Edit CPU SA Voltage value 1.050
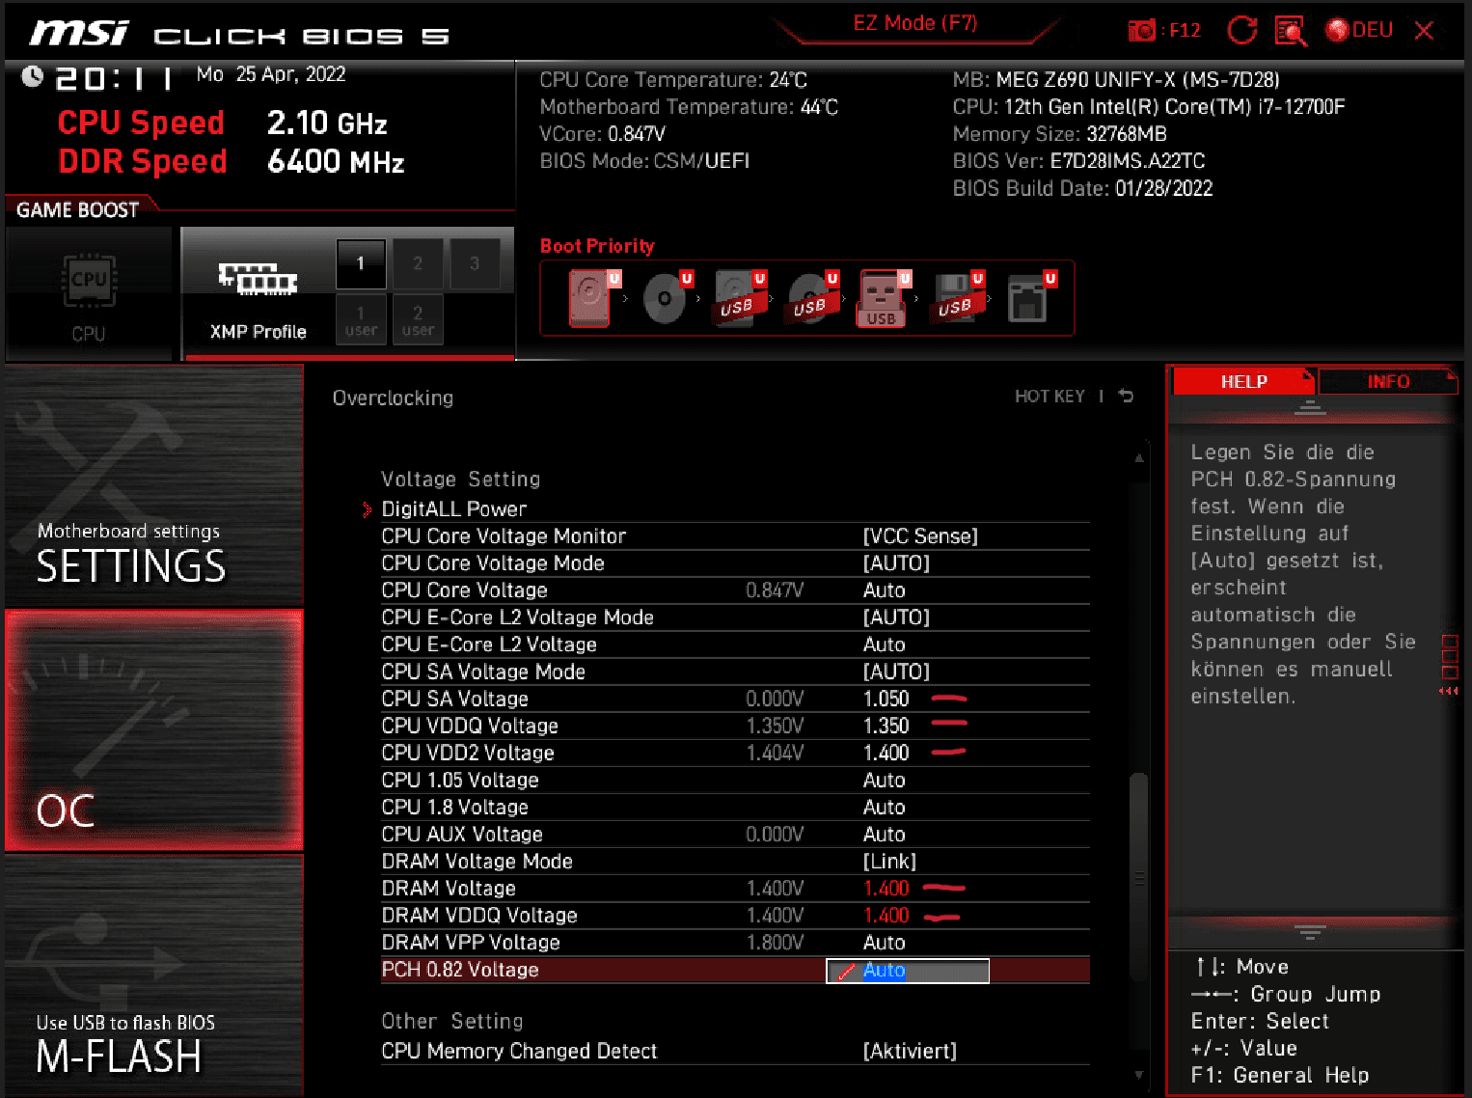This screenshot has width=1472, height=1098. point(886,699)
